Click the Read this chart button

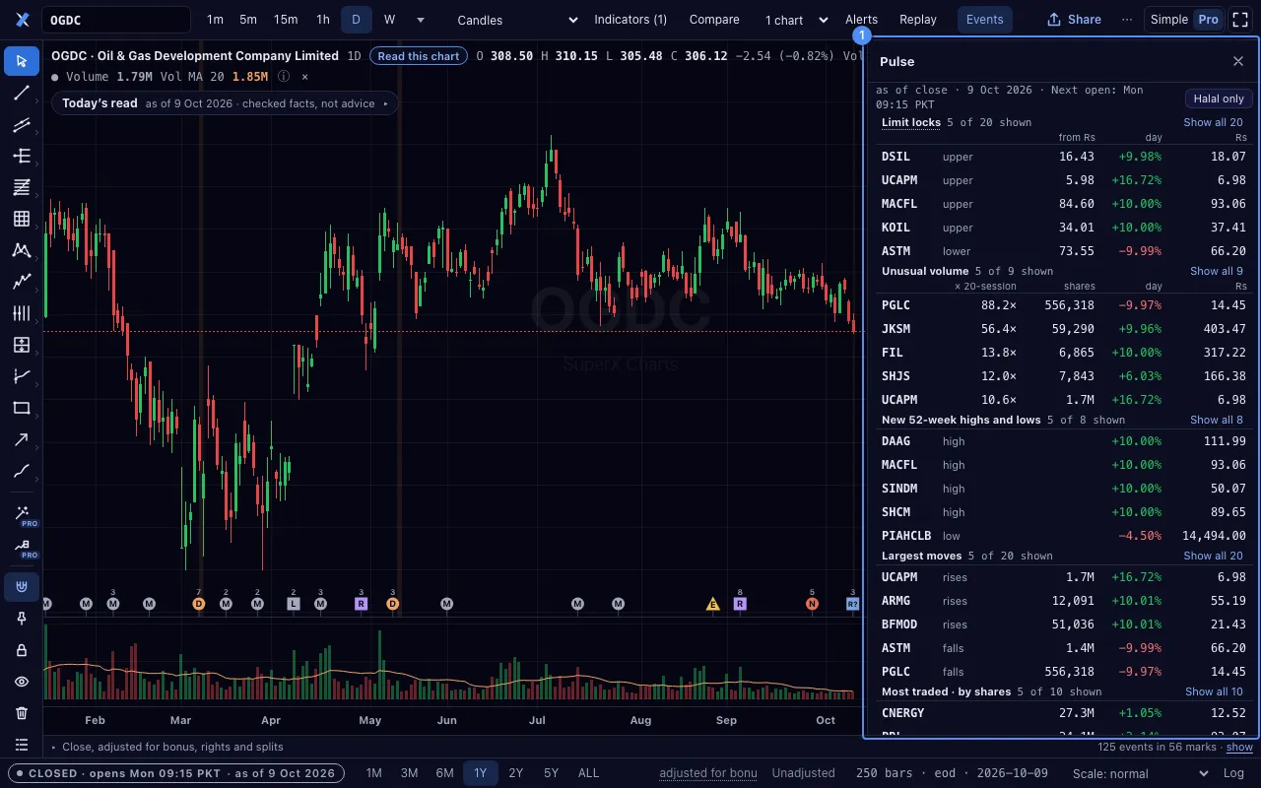click(419, 56)
